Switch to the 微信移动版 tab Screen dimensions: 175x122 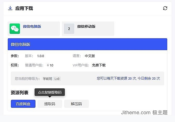(x=88, y=29)
